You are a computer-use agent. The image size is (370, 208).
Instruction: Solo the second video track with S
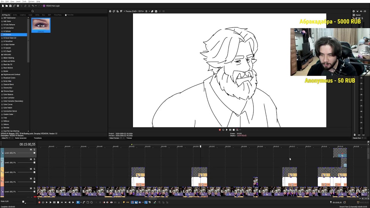34,159
